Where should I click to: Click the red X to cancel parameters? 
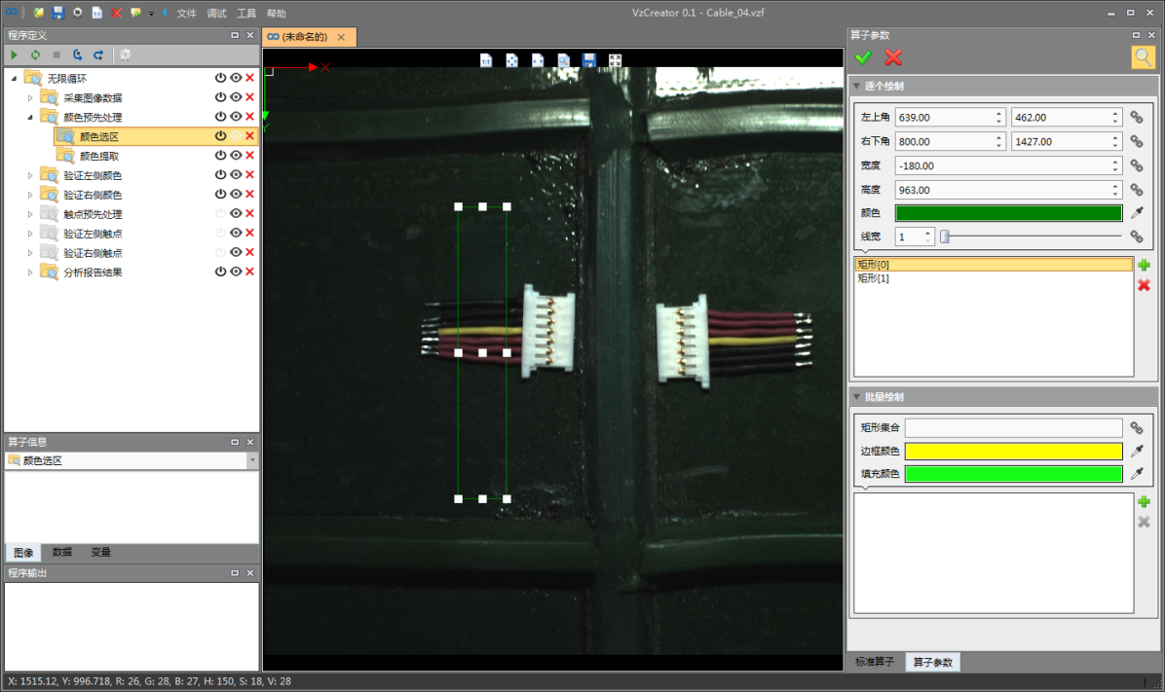[893, 57]
